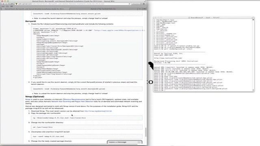
Task: Click the Safari page vertical scrollbar thumb
Action: click(146, 132)
